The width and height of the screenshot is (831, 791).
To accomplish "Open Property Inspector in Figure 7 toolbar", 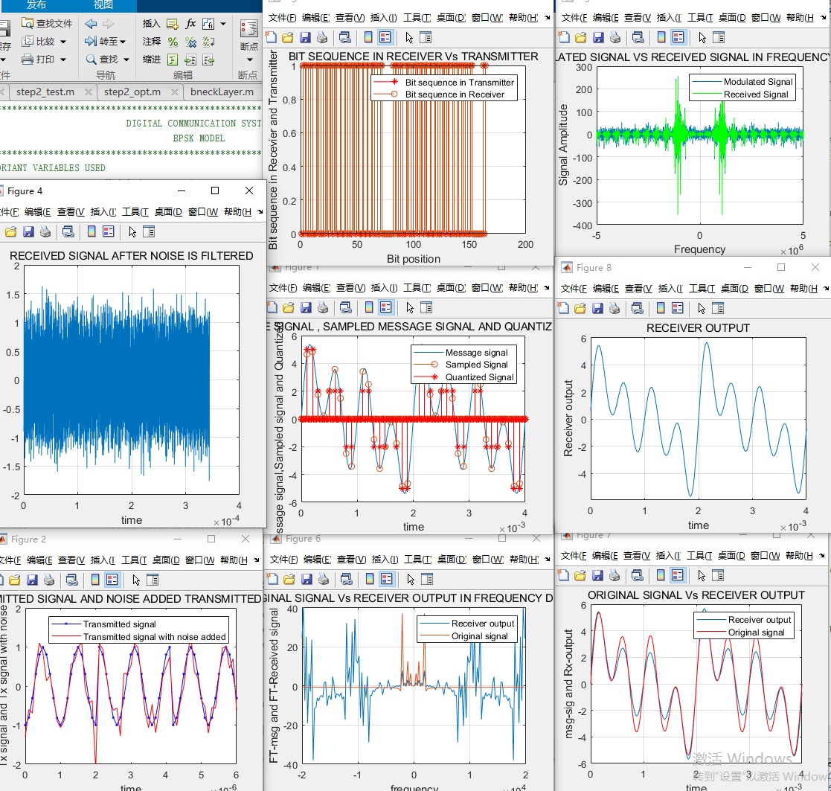I will coord(718,575).
